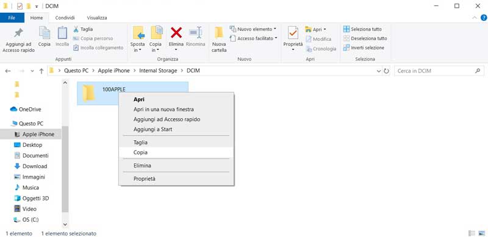Screen dimensions: 488x237
Task: Go up one level with up arrow
Action: 41,71
